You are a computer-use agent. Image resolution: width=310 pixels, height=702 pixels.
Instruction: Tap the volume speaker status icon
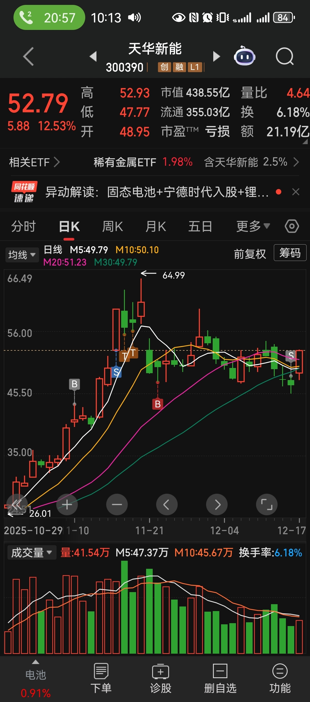134,18
